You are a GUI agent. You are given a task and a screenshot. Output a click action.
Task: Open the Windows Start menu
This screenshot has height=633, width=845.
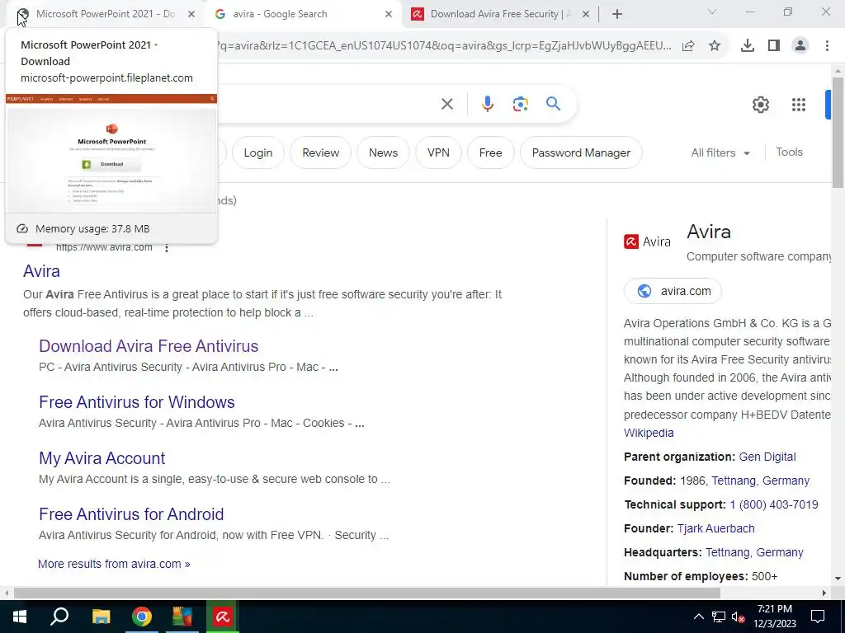click(x=20, y=617)
